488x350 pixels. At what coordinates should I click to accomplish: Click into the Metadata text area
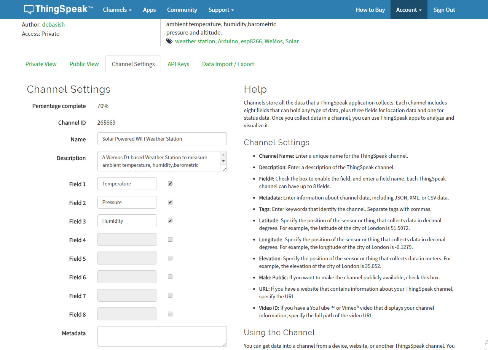click(x=162, y=336)
